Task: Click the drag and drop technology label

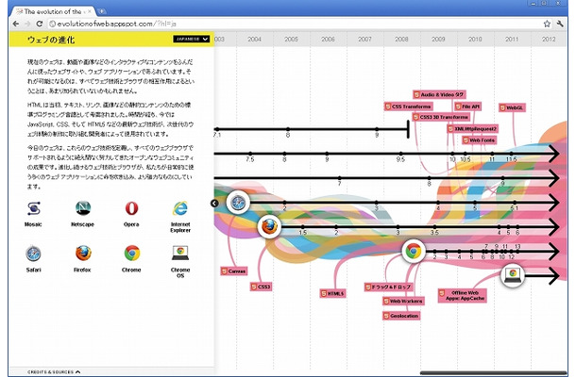Action: pos(389,287)
